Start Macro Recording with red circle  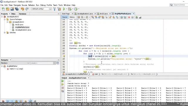129,17
